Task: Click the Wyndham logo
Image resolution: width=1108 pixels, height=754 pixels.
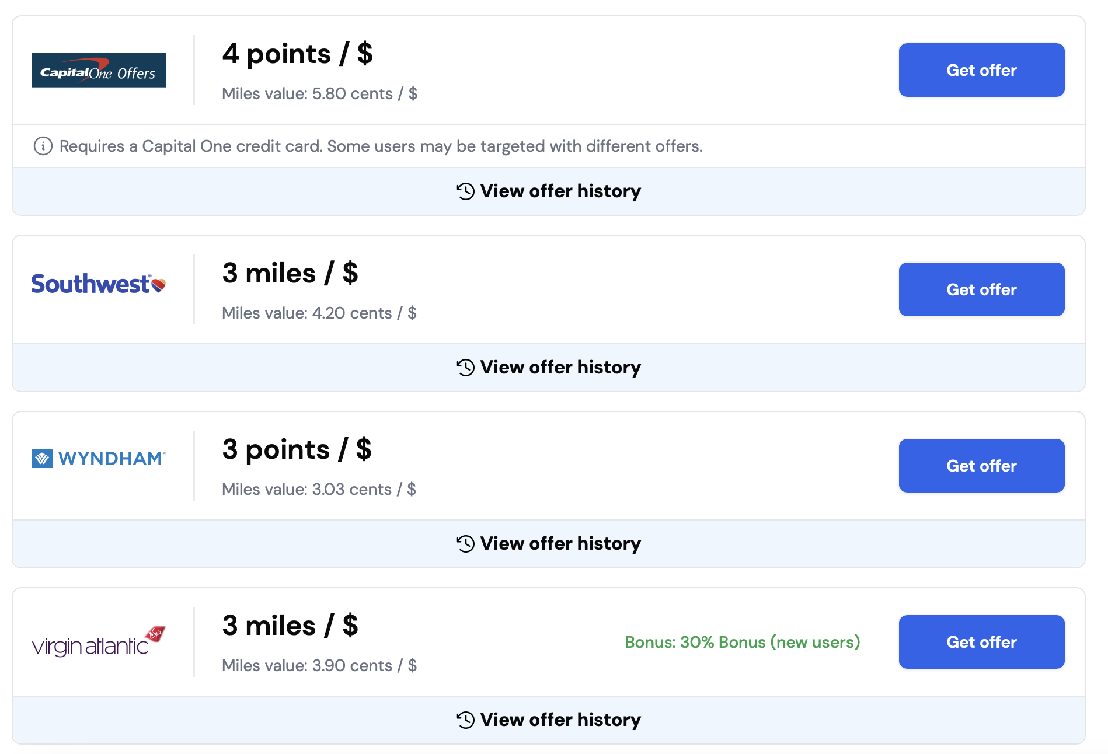Action: pyautogui.click(x=99, y=459)
